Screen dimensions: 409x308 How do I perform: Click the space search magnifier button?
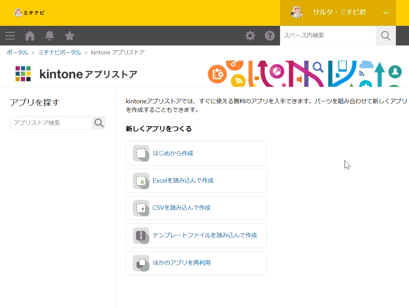(x=386, y=36)
